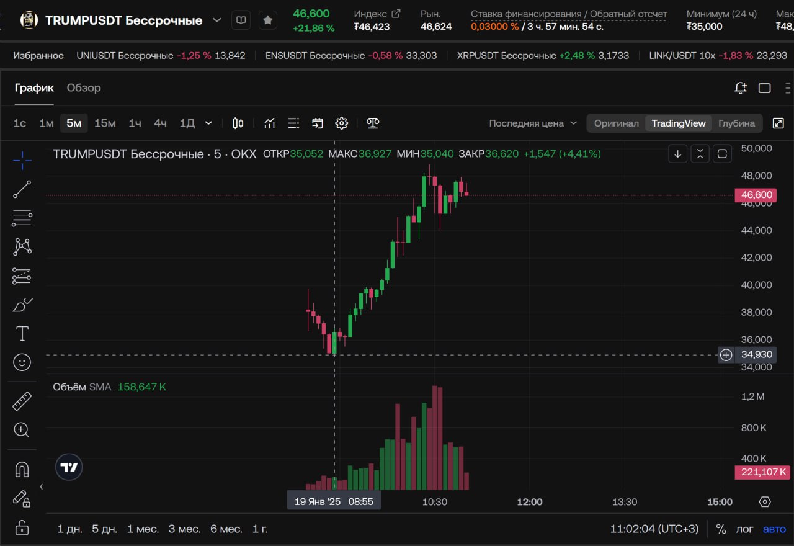
Task: Select the 1Д timeframe
Action: coord(187,123)
